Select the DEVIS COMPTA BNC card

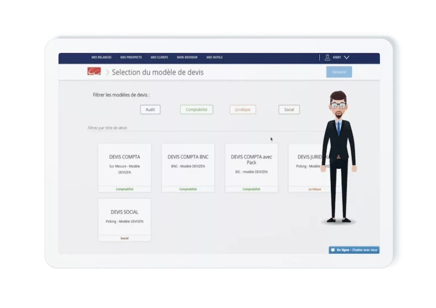point(188,167)
